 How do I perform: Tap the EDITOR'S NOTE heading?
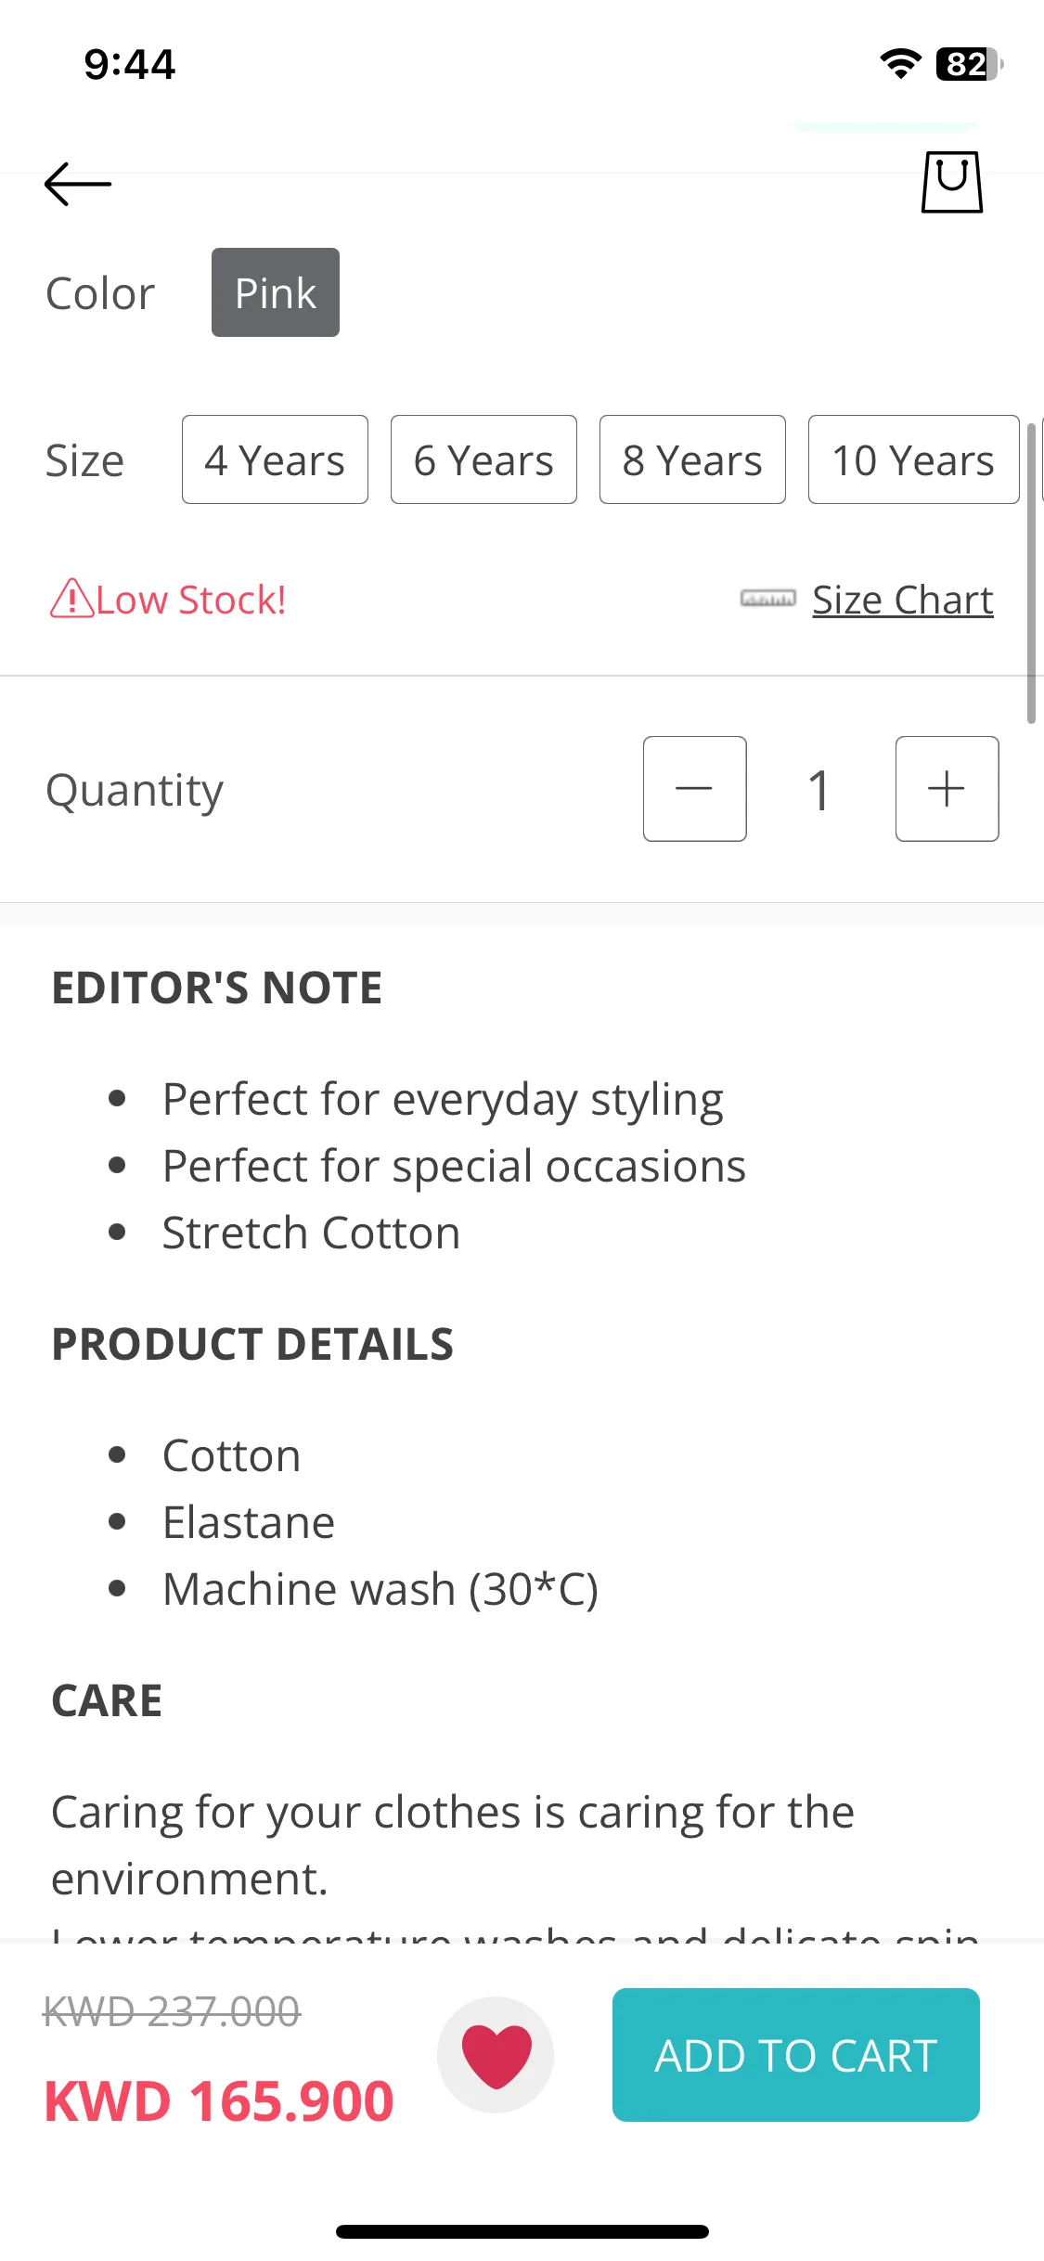[217, 988]
